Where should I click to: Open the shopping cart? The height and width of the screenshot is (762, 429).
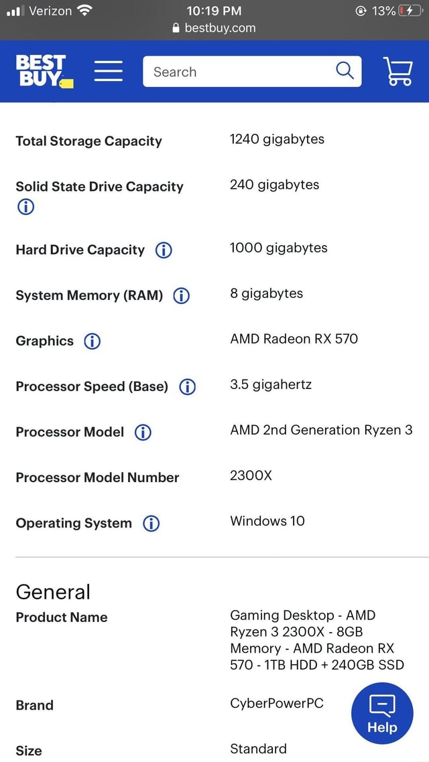click(x=398, y=71)
